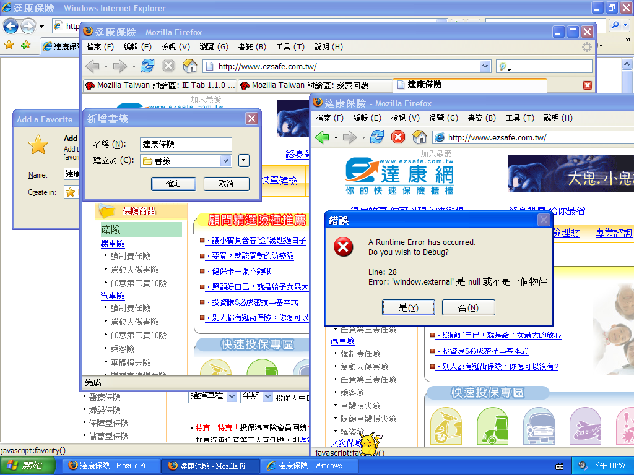This screenshot has width=634, height=475.
Task: Click 汽車險 link in front Firefox
Action: [x=342, y=341]
